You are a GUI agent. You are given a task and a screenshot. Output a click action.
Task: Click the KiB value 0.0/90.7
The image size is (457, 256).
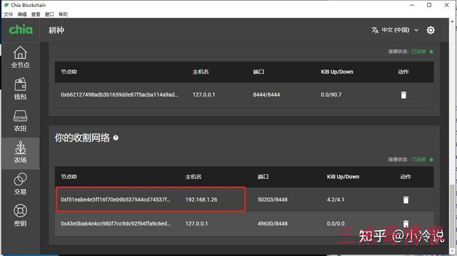click(x=331, y=95)
